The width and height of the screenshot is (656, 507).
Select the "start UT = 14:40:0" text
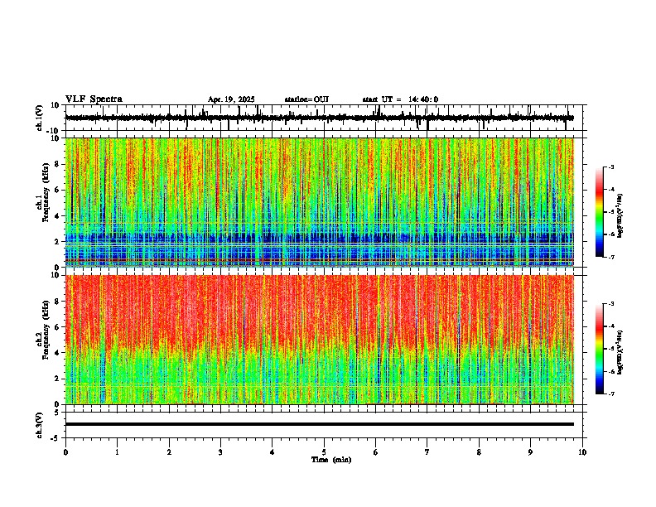click(400, 99)
